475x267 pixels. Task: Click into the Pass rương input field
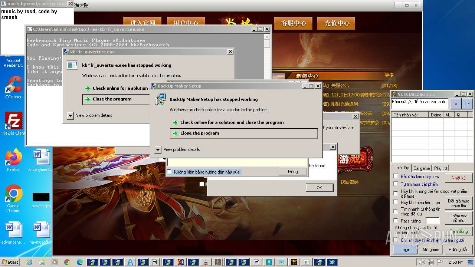click(433, 221)
